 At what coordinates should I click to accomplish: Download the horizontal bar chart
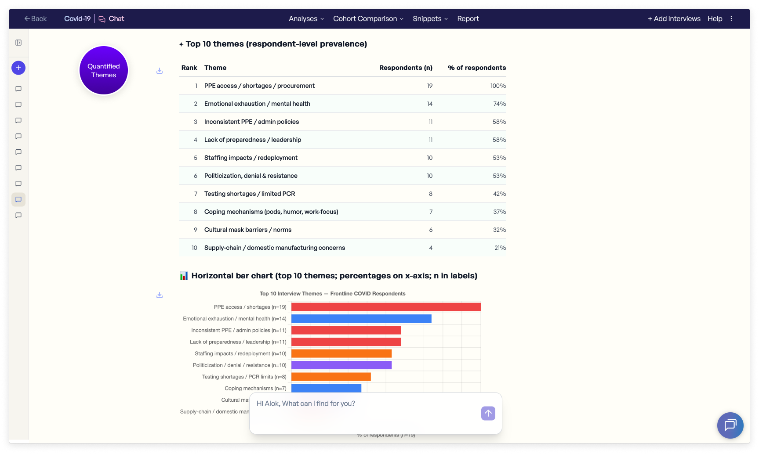160,295
